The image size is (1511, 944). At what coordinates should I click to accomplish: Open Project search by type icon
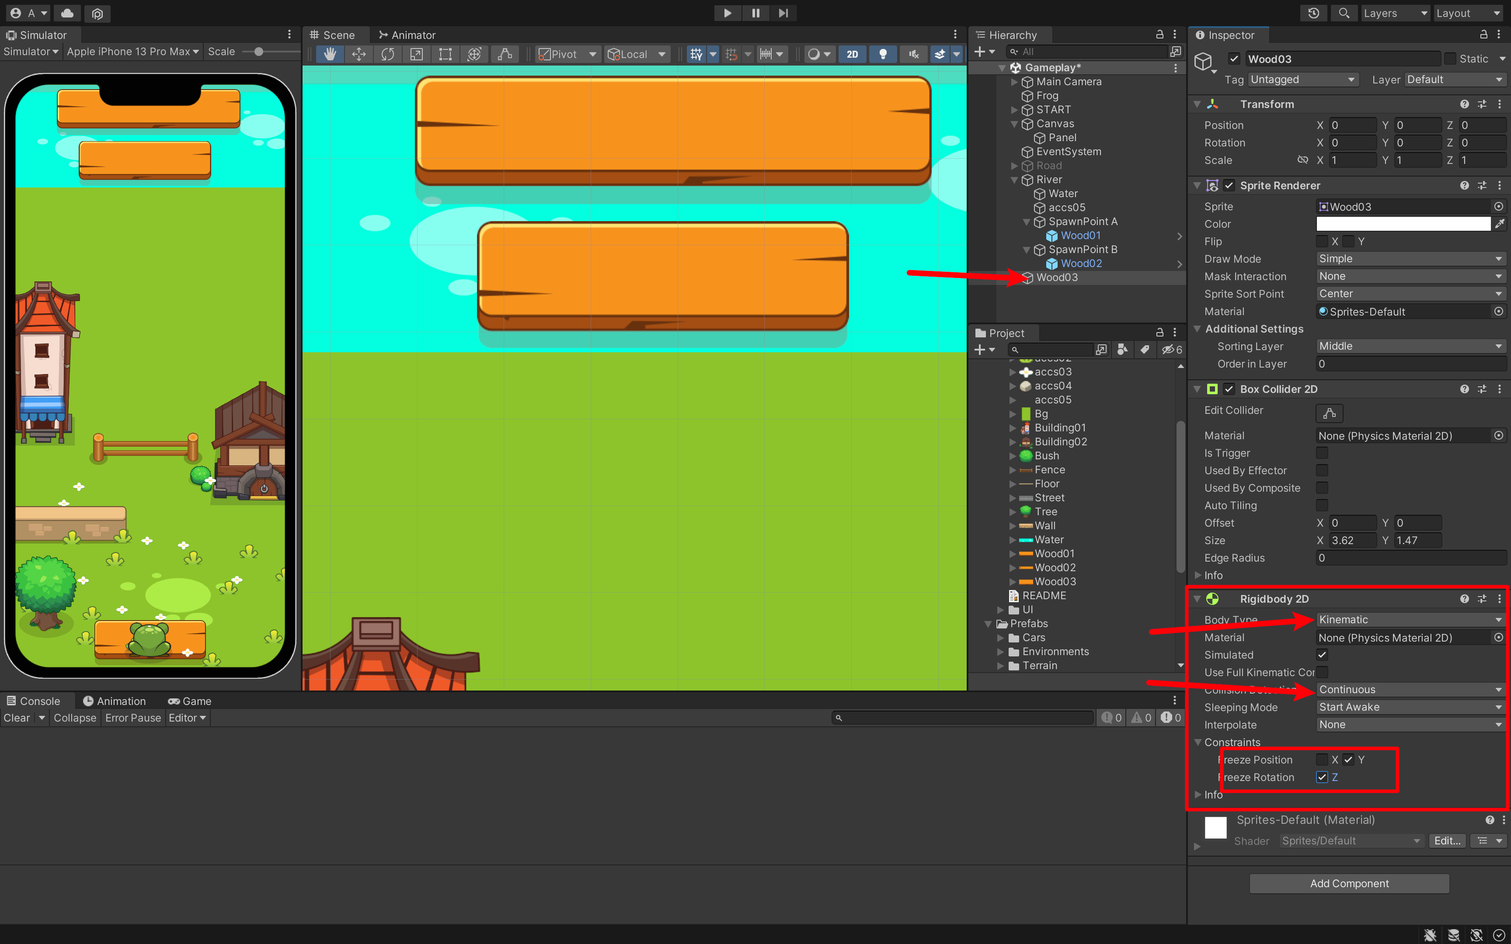pos(1122,350)
